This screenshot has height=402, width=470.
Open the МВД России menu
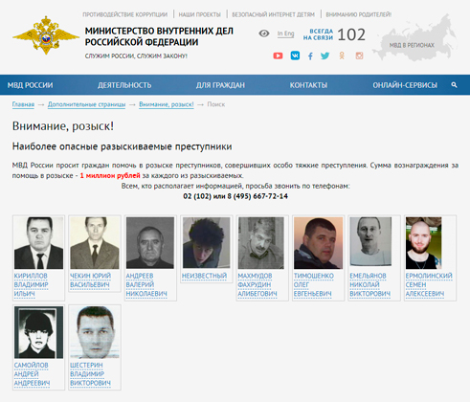(30, 85)
